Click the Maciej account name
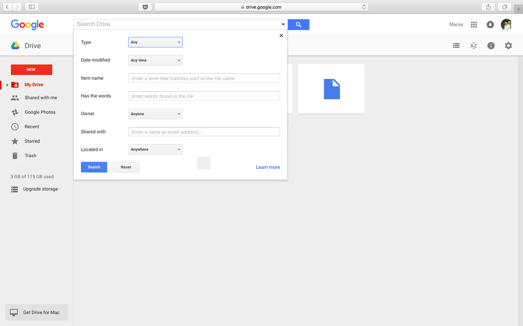The width and height of the screenshot is (523, 326). 456,25
